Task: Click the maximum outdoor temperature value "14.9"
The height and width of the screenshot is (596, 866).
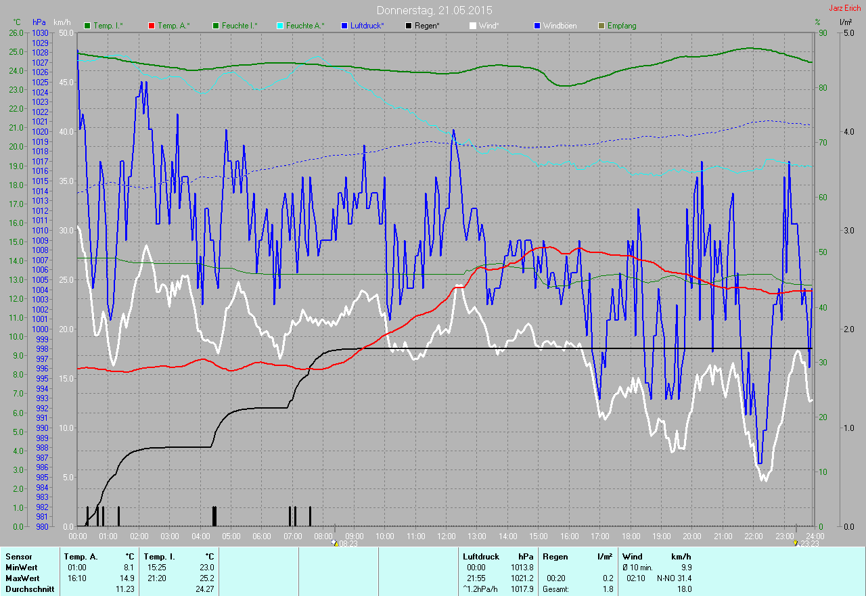Action: pos(127,578)
